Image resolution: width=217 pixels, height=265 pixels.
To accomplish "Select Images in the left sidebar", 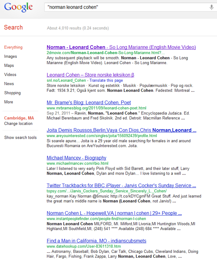I will pos(10,57).
